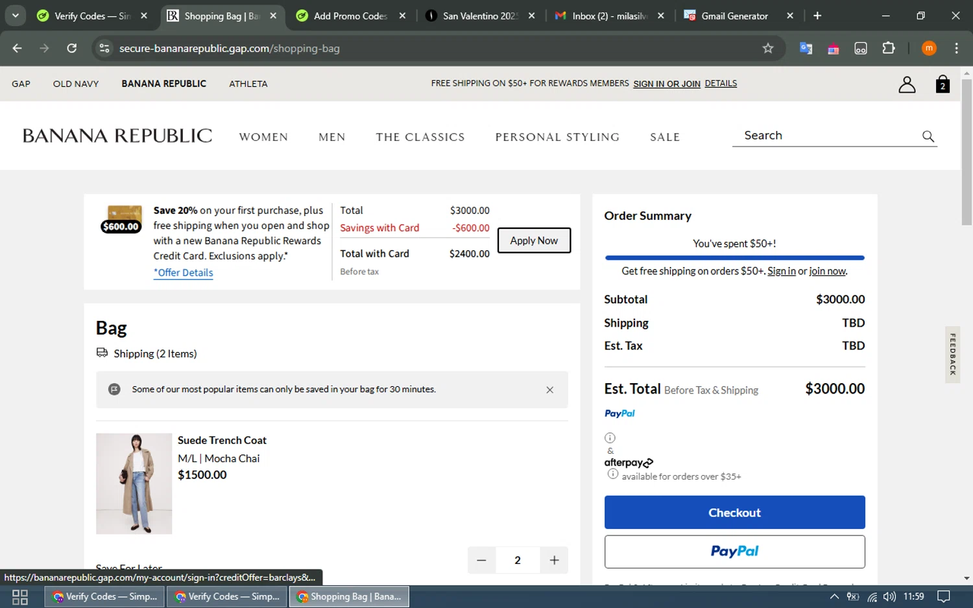Click the page vertical scrollbar
Image resolution: width=973 pixels, height=608 pixels.
(967, 151)
